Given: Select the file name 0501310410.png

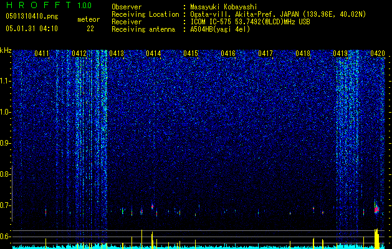Looking at the screenshot, I should click(32, 17).
